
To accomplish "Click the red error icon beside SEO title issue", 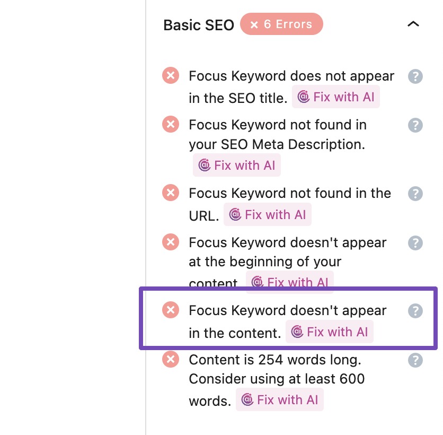I will tap(171, 75).
